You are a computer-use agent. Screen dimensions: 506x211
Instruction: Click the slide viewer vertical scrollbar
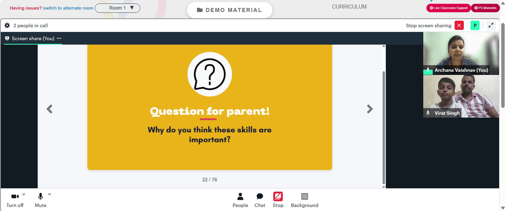point(384,128)
